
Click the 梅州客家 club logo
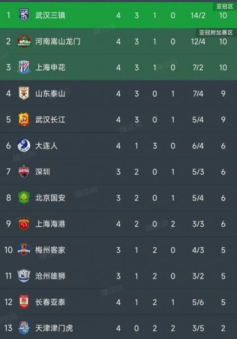click(x=24, y=250)
